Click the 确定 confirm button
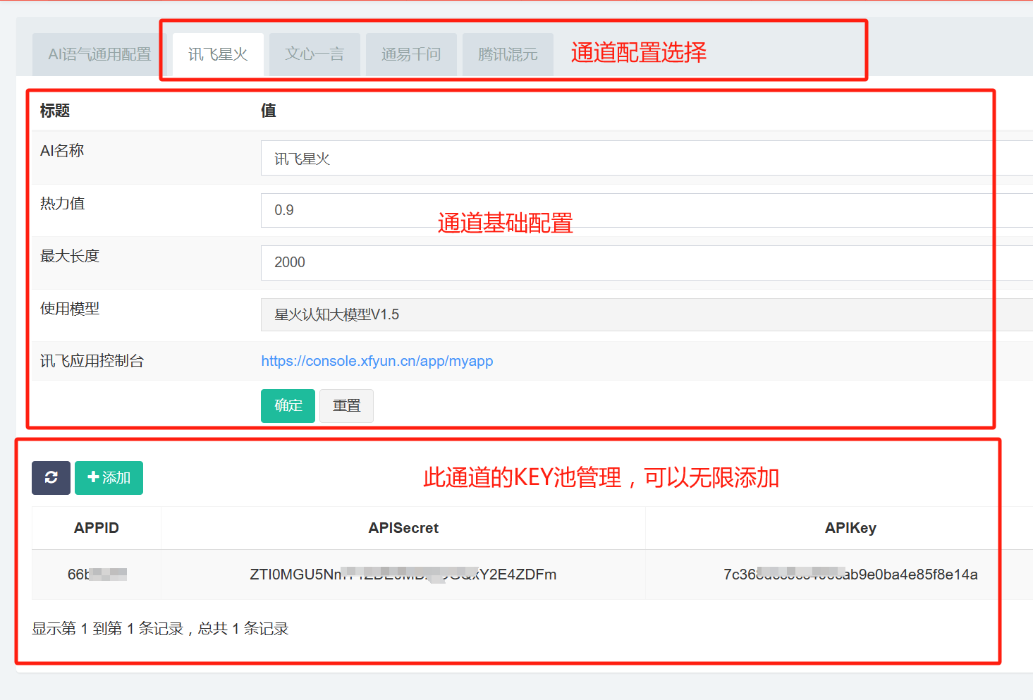Screen dimensions: 1033x700 tap(288, 406)
